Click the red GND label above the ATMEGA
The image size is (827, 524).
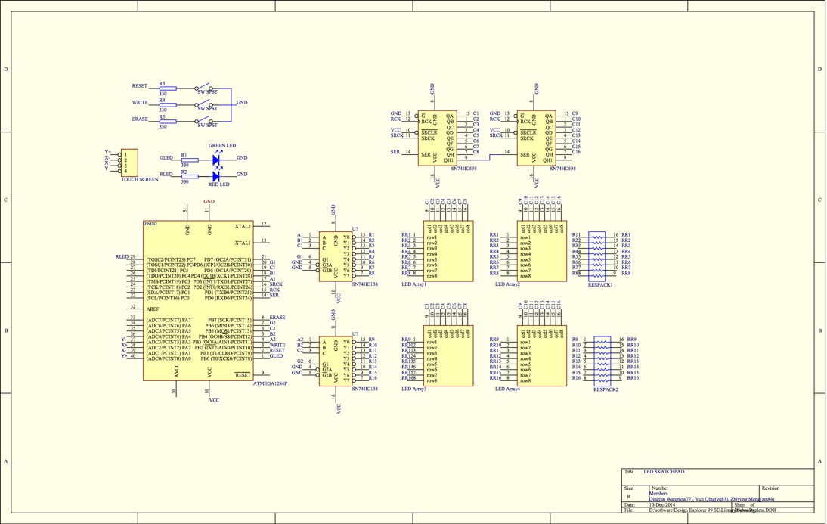[x=209, y=202]
